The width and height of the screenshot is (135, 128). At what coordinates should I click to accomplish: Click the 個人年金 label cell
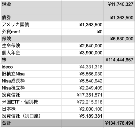point(31,53)
